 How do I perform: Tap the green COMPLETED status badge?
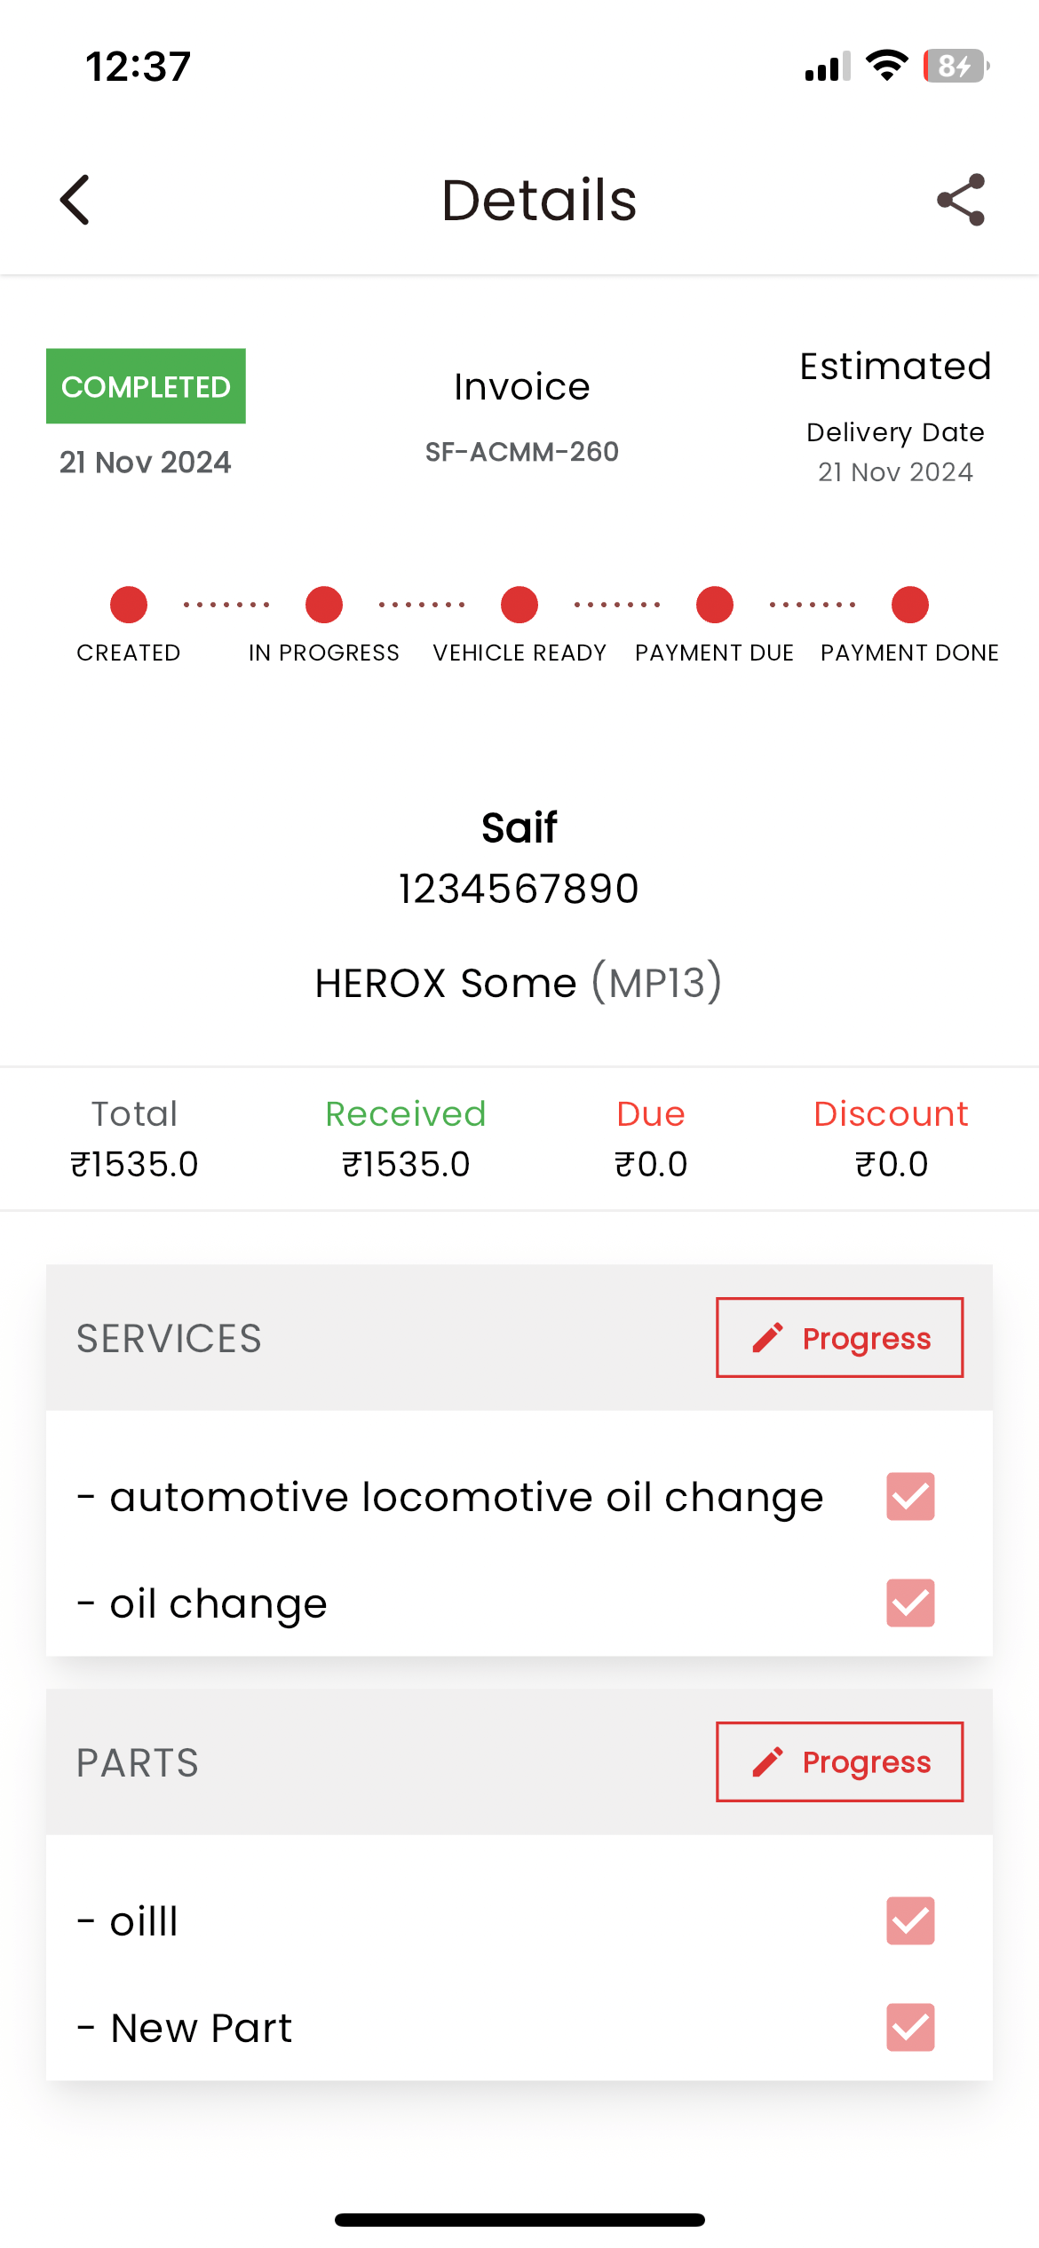coord(146,386)
